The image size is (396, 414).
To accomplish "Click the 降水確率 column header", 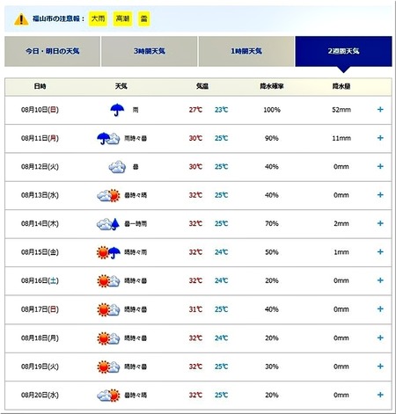I will click(x=272, y=86).
